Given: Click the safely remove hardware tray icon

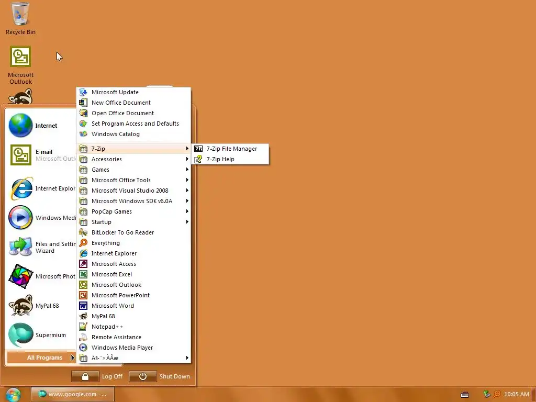Looking at the screenshot, I should 487,394.
